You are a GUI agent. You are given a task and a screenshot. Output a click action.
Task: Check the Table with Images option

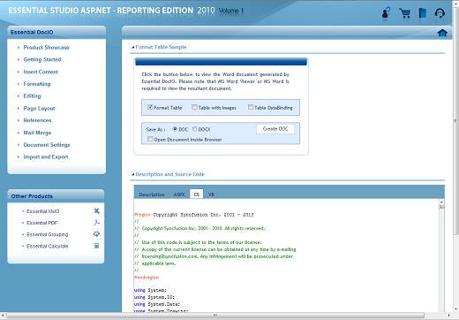pos(194,107)
